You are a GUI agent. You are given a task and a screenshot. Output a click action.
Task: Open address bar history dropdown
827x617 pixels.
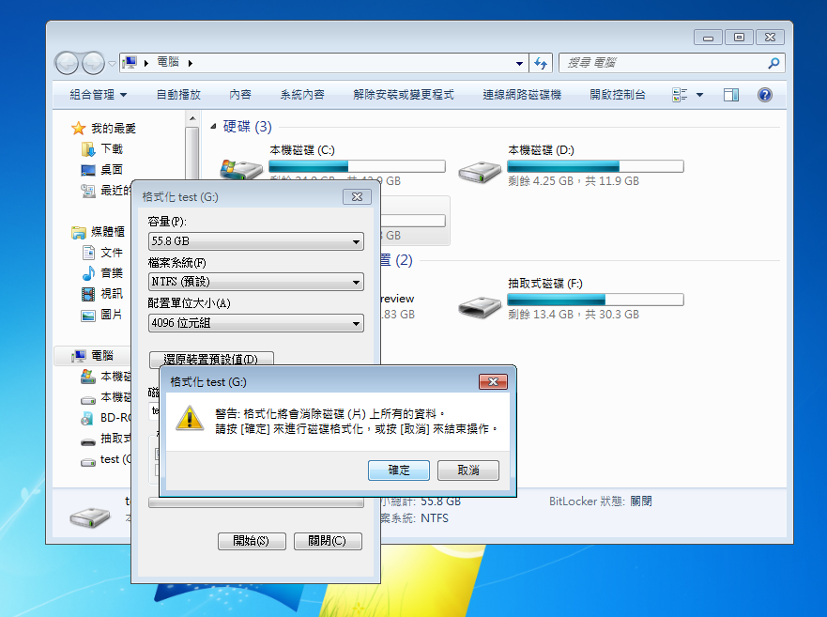[519, 63]
